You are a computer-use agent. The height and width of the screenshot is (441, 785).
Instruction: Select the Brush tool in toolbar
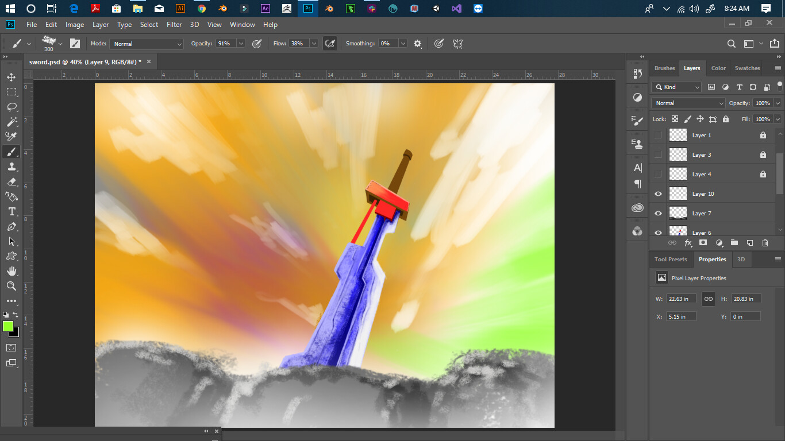tap(11, 152)
